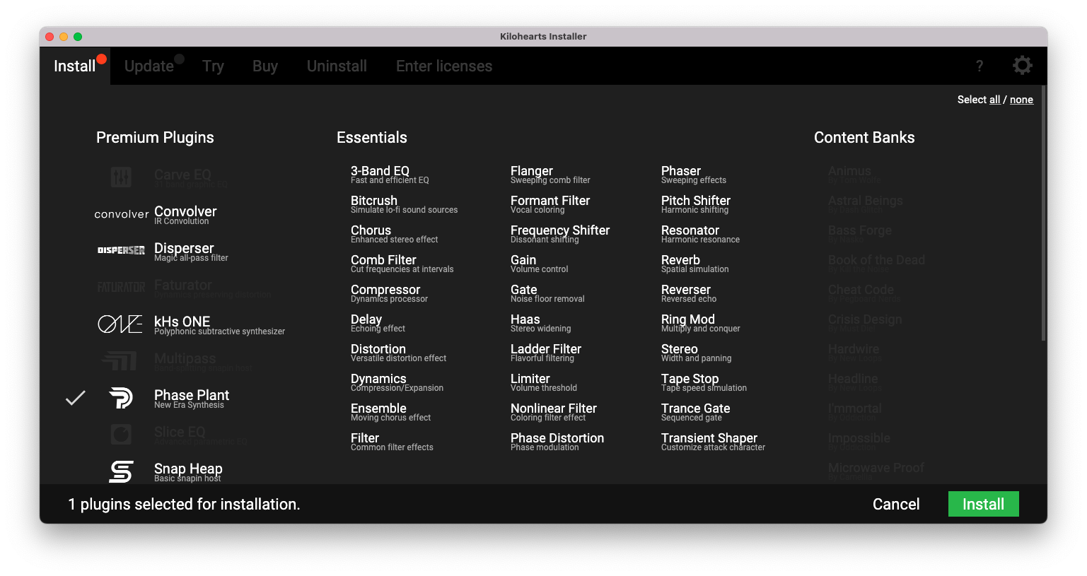Select the Resonator plugin
This screenshot has width=1087, height=576.
coord(700,234)
